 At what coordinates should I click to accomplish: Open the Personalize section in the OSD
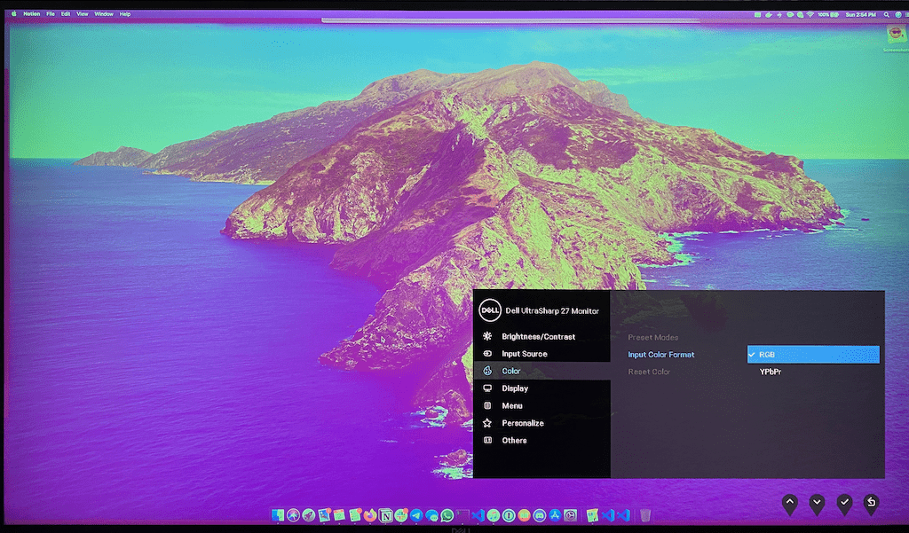coord(522,423)
